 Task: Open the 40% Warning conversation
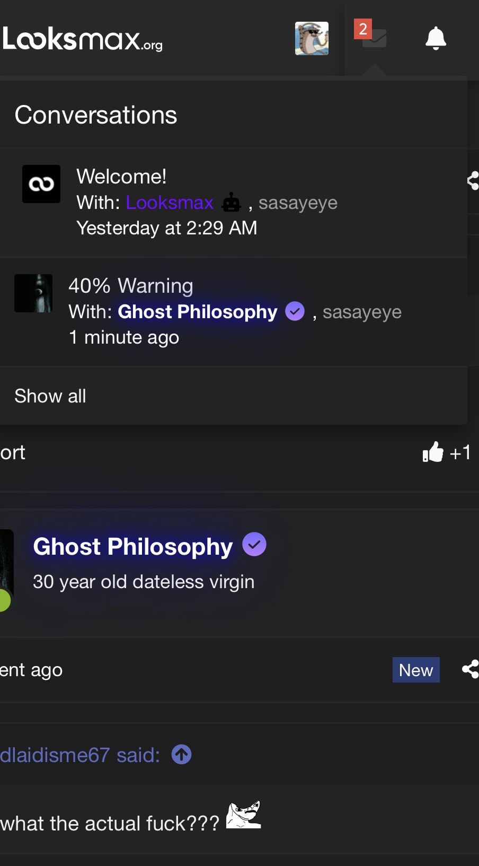[x=130, y=286]
